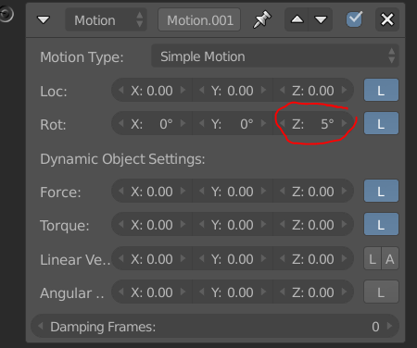Move the actuator down in list
This screenshot has height=348, width=417.
pos(321,19)
